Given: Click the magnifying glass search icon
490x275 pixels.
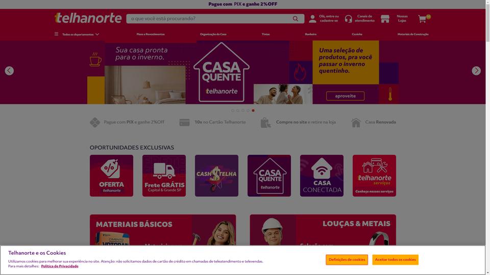Looking at the screenshot, I should coord(296,19).
